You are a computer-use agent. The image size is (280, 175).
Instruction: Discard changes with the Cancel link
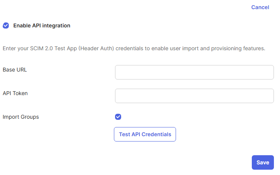pyautogui.click(x=260, y=7)
